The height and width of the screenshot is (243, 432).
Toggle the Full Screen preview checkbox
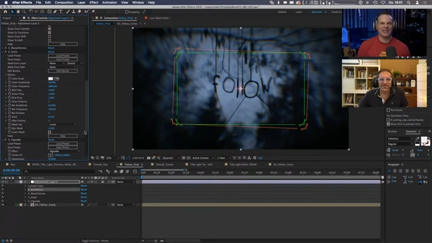(x=388, y=110)
